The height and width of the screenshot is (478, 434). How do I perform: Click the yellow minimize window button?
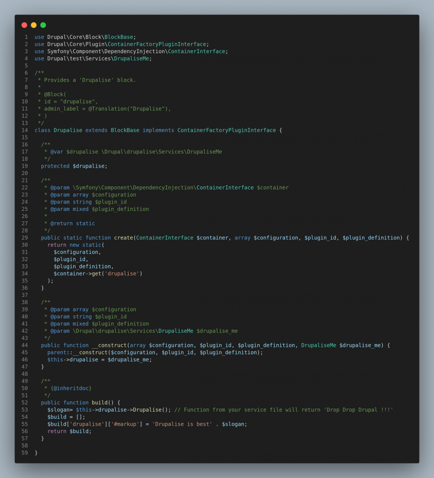[33, 25]
